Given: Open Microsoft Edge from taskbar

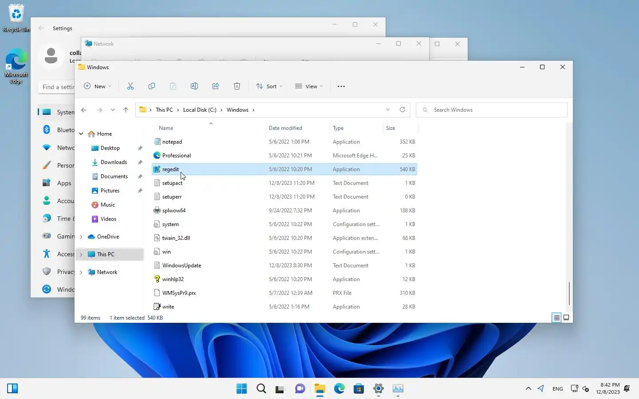Looking at the screenshot, I should [x=339, y=389].
